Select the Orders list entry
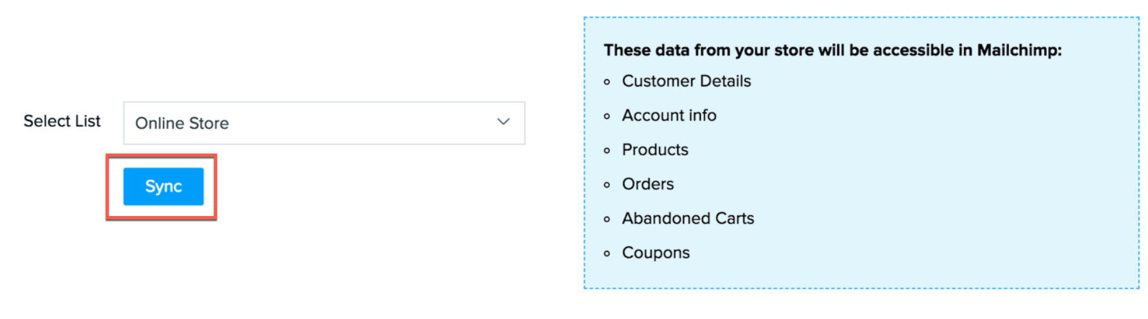This screenshot has height=319, width=1148. pos(647,184)
